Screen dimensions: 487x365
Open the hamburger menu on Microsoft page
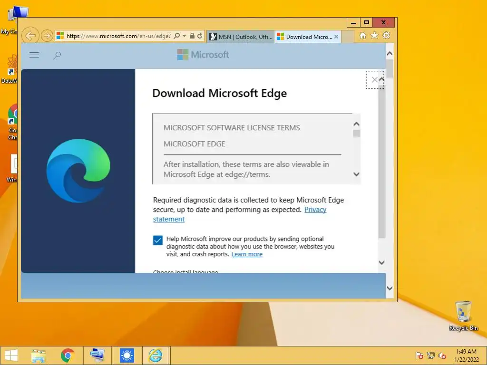(34, 55)
